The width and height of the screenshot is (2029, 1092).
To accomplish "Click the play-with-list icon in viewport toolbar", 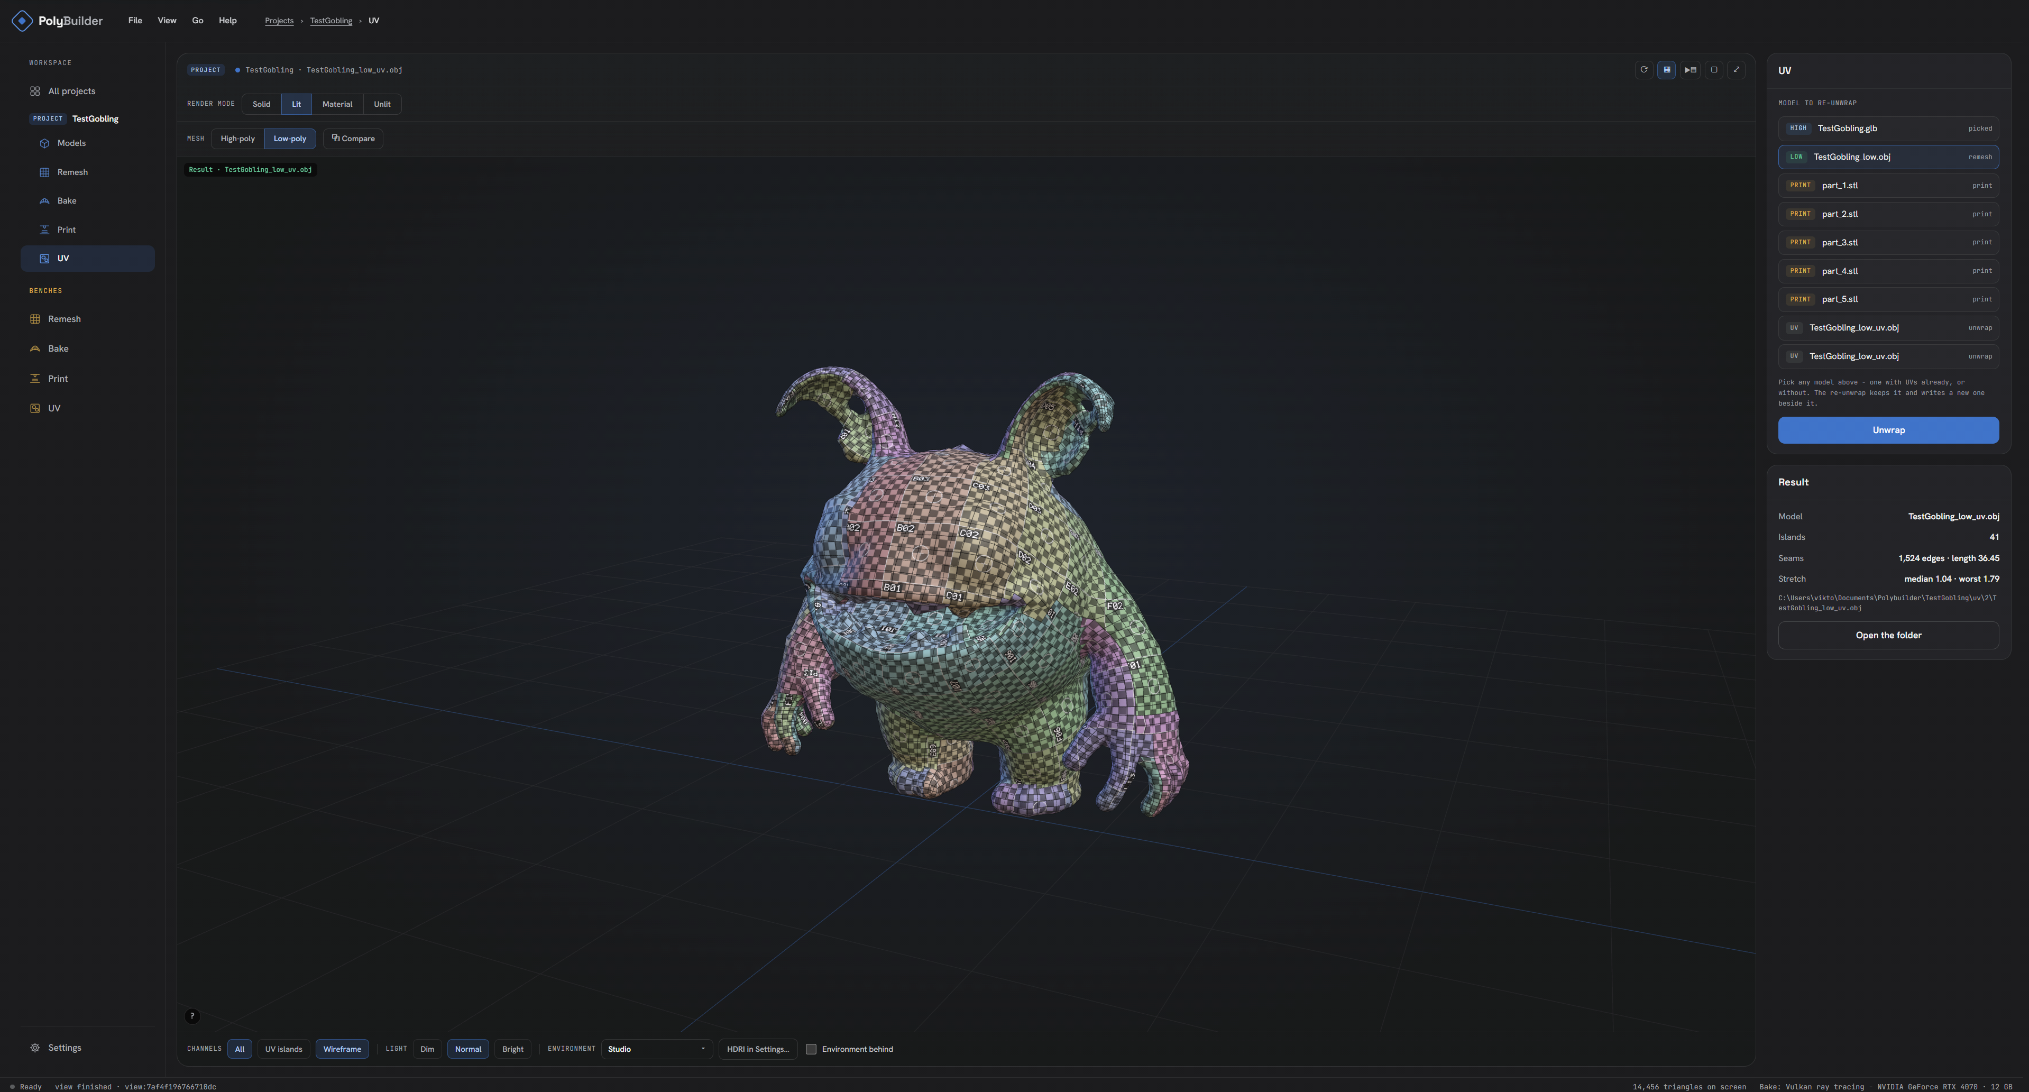I will 1691,69.
